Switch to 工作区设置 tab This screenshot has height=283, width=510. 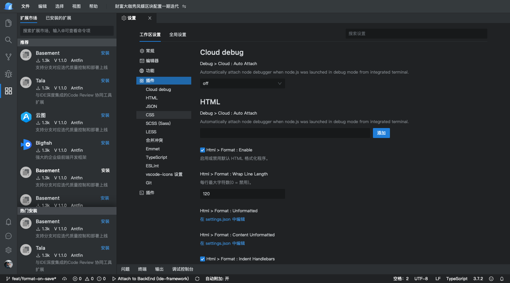[150, 35]
